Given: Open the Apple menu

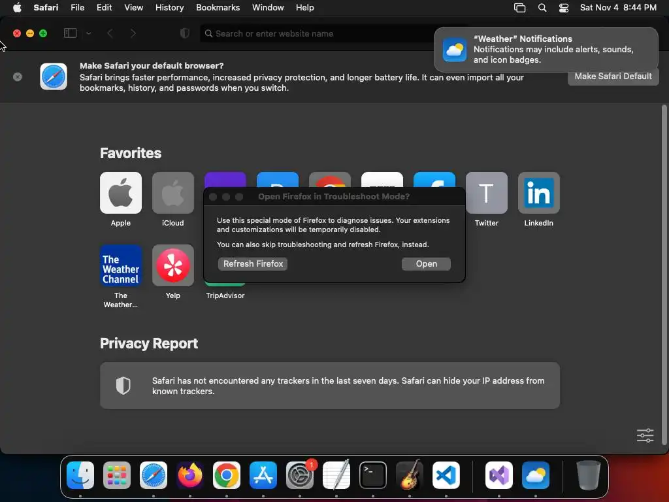Looking at the screenshot, I should [17, 7].
